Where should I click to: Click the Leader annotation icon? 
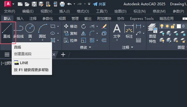138,33
